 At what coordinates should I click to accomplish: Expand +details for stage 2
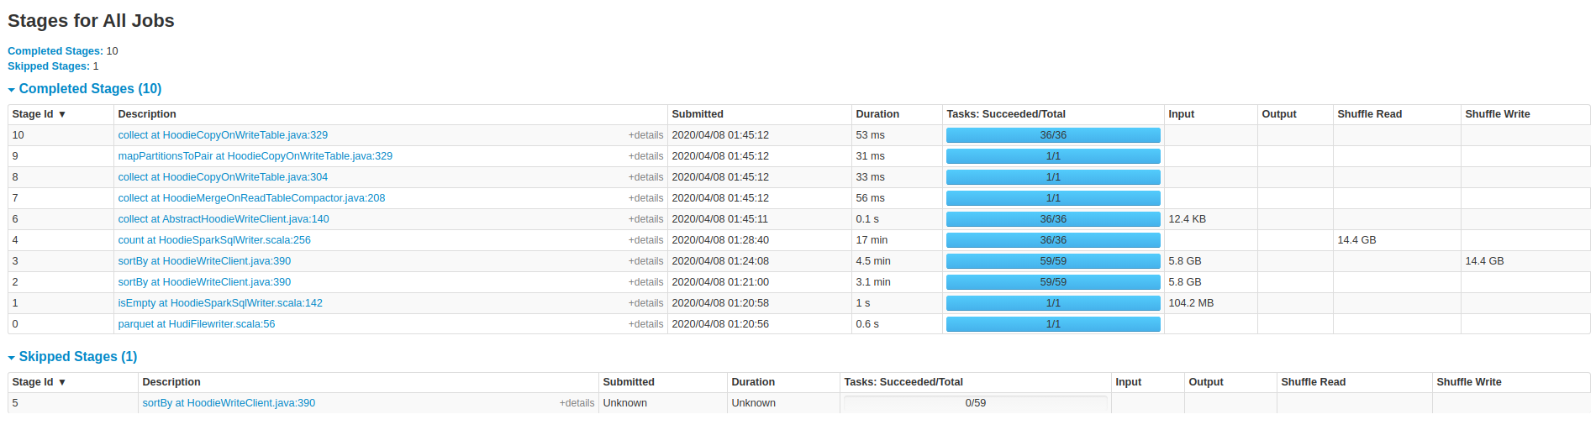click(645, 282)
